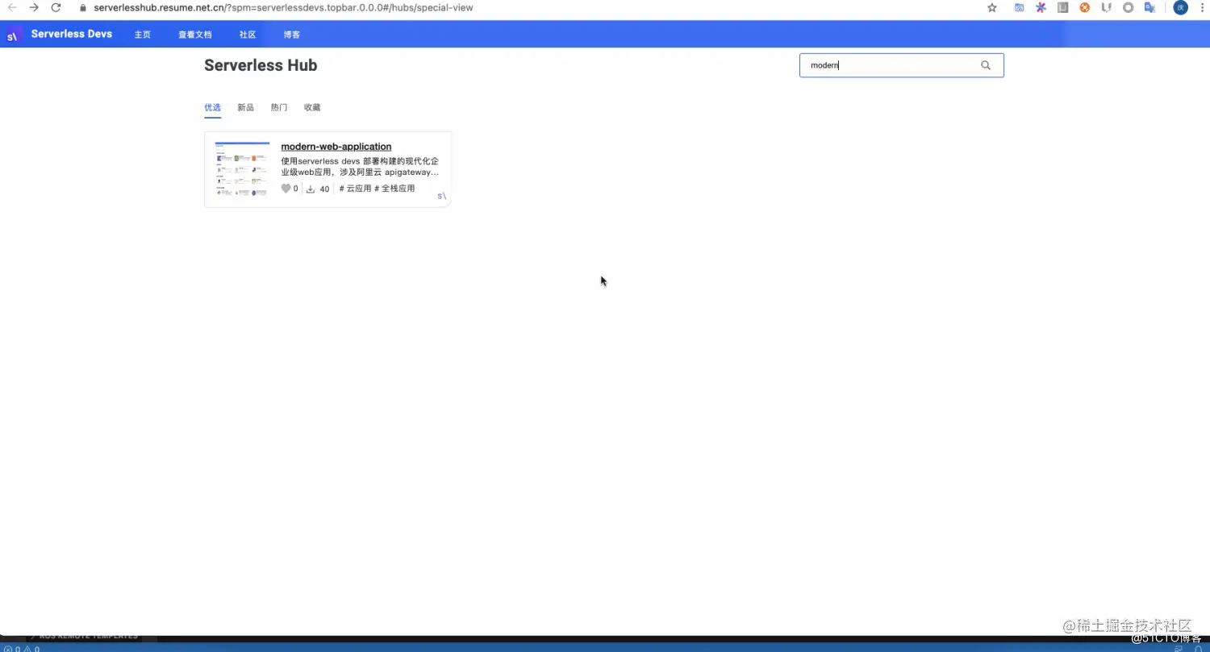Open the 社区 nav item

coord(248,35)
